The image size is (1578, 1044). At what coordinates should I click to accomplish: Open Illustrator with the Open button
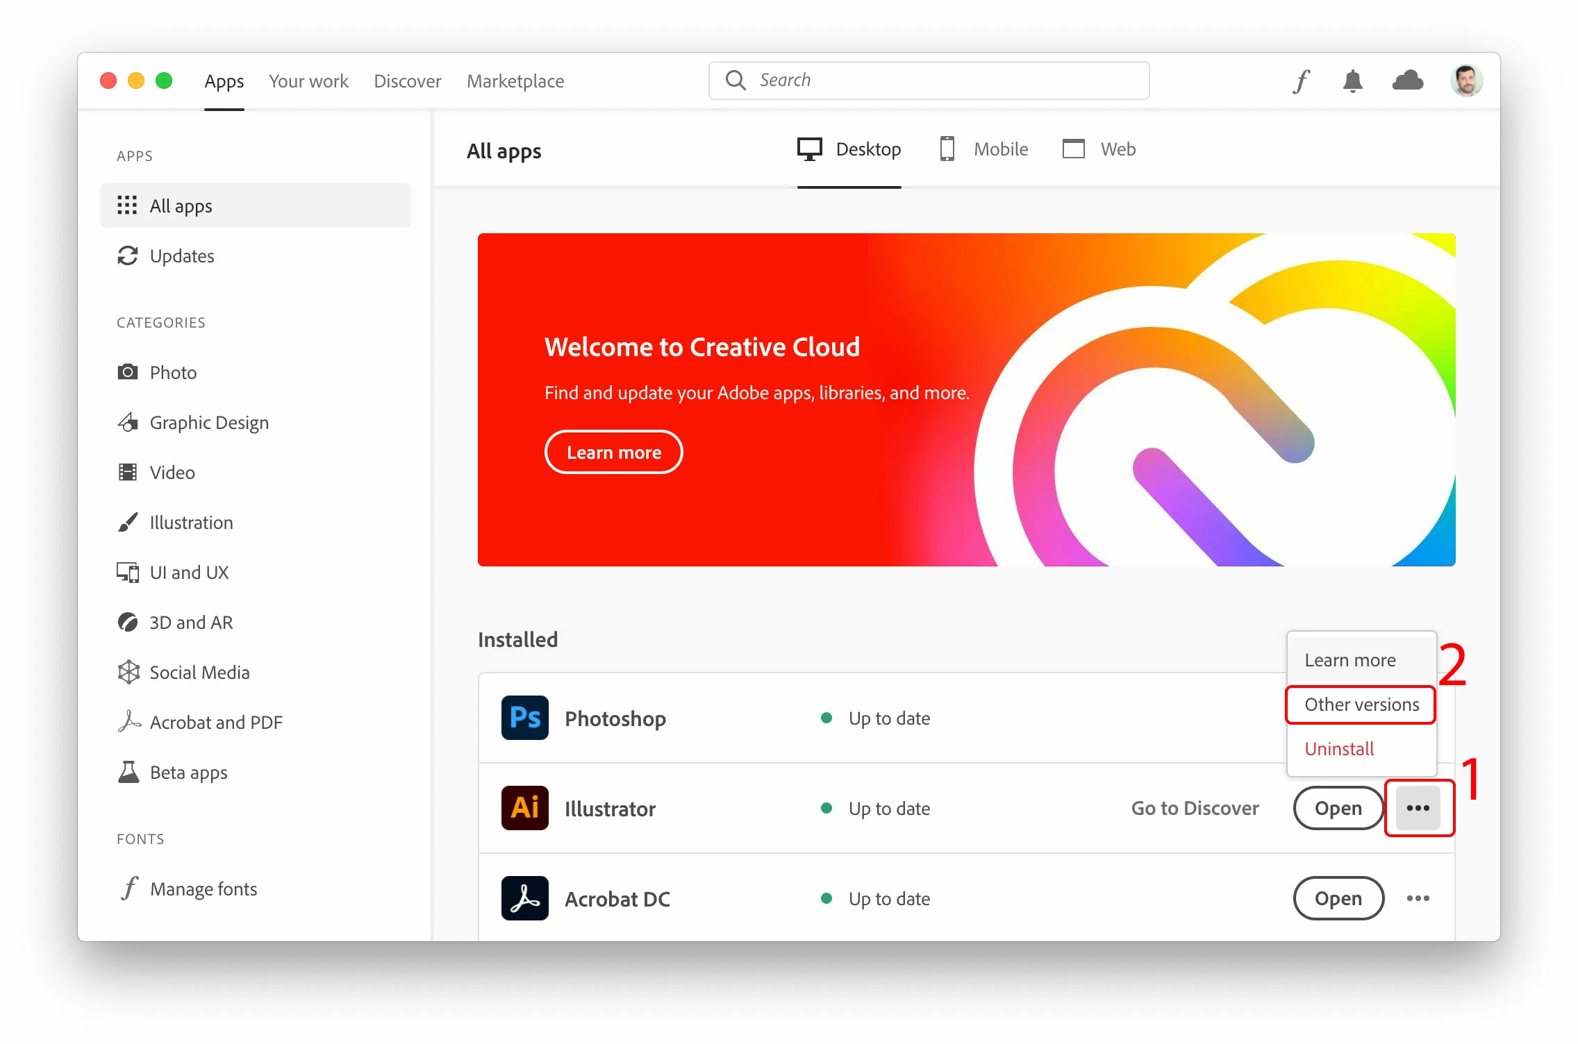1338,808
